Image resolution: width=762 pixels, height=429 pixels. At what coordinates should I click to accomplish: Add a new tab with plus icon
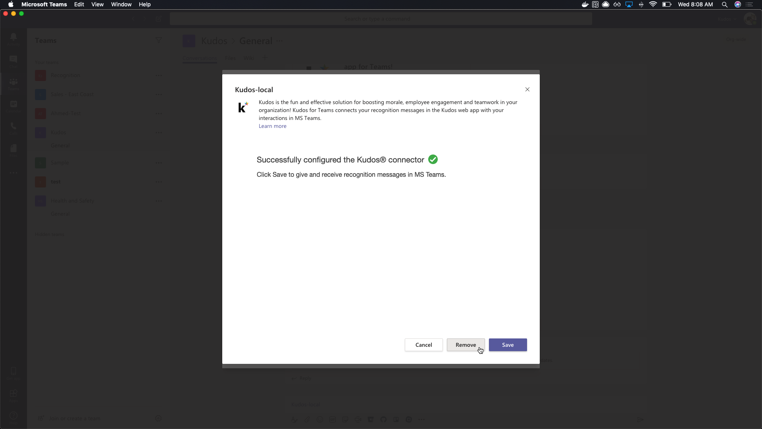(x=265, y=58)
